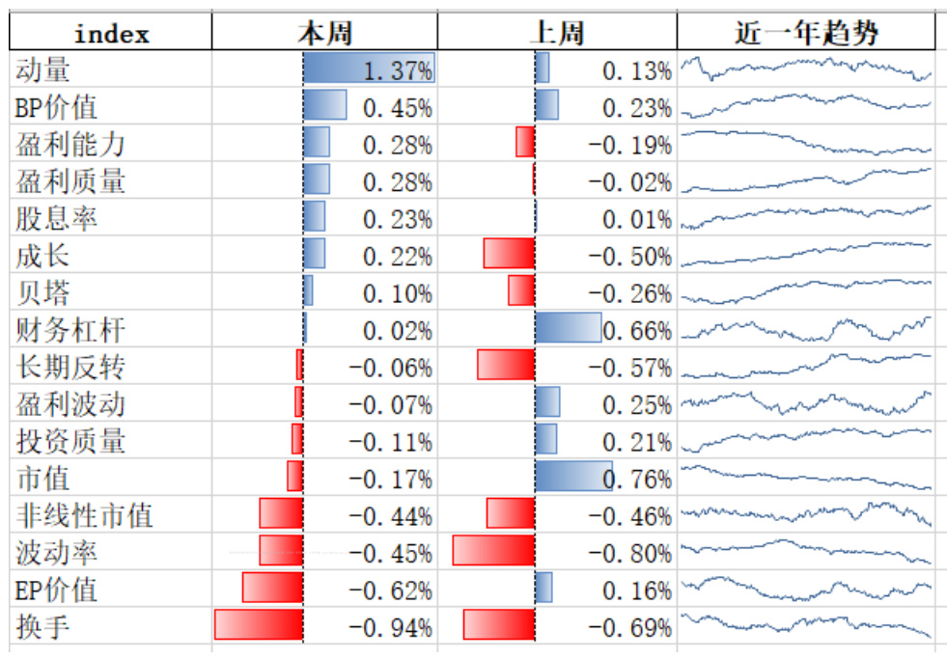Select the 波动率 上周 value -0.80%
The width and height of the screenshot is (947, 660).
pos(637,553)
